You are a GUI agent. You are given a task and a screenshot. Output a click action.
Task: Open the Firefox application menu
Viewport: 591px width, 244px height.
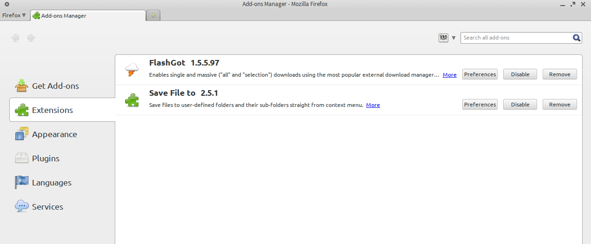14,15
